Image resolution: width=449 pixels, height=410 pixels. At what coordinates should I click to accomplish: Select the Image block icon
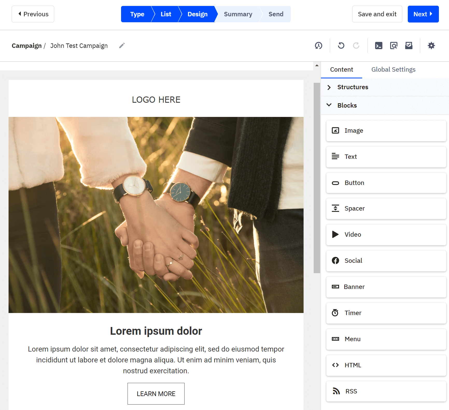[335, 130]
